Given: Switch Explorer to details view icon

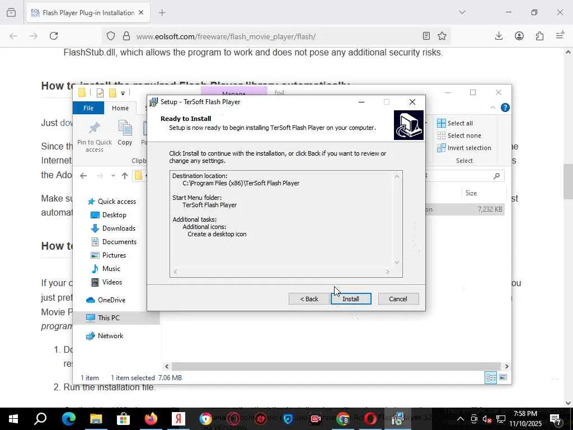Looking at the screenshot, I should click(x=491, y=377).
